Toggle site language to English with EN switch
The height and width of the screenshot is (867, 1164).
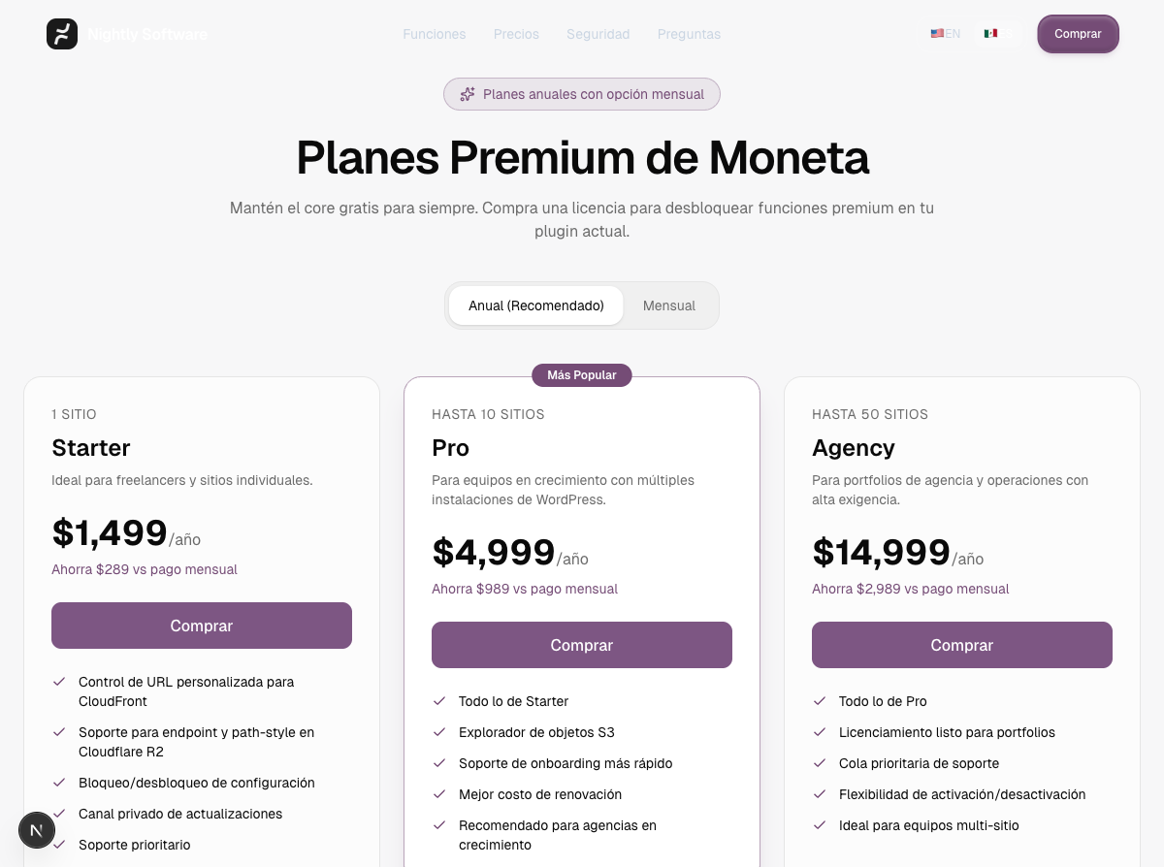945,33
